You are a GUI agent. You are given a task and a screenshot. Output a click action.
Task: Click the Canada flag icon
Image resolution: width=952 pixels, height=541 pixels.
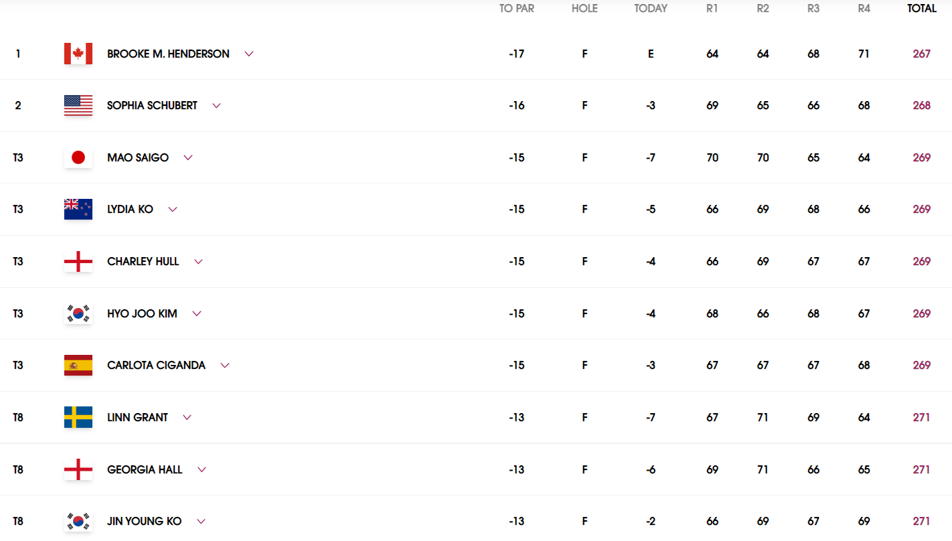[78, 54]
